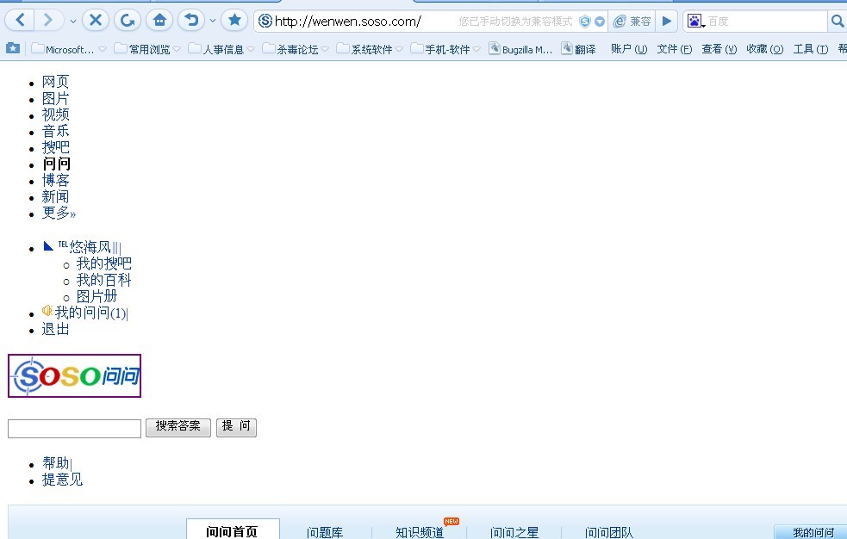
Task: Open the 悠海风 user name link
Action: pos(90,247)
